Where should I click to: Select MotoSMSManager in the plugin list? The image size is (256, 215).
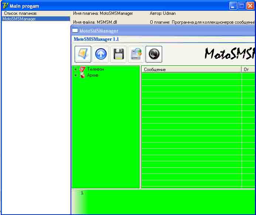click(x=36, y=19)
